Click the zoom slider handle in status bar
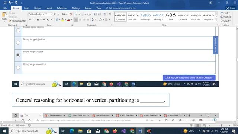Screen dimensions: 238x134 click(221, 125)
